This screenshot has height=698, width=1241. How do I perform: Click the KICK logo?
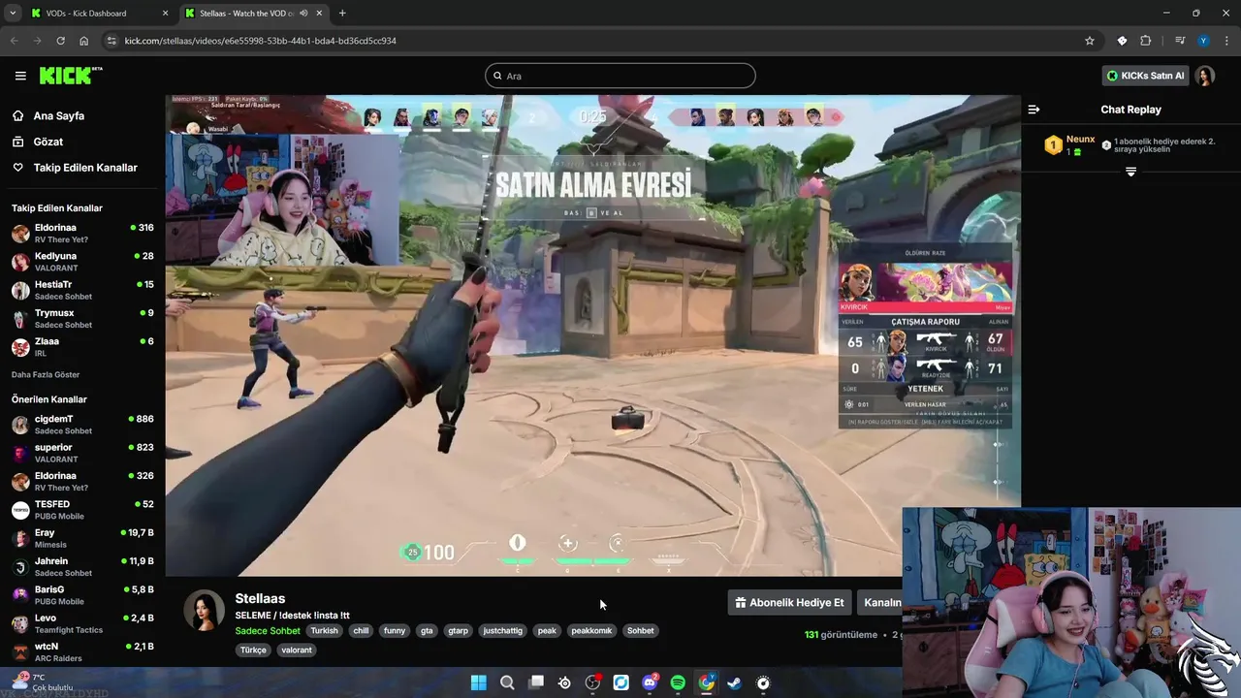70,76
